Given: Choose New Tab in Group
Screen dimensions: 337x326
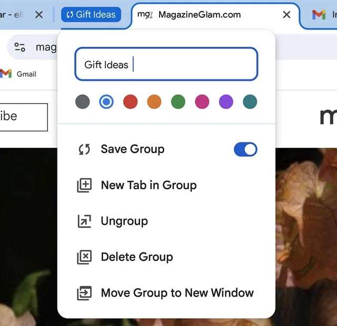Looking at the screenshot, I should point(166,185).
